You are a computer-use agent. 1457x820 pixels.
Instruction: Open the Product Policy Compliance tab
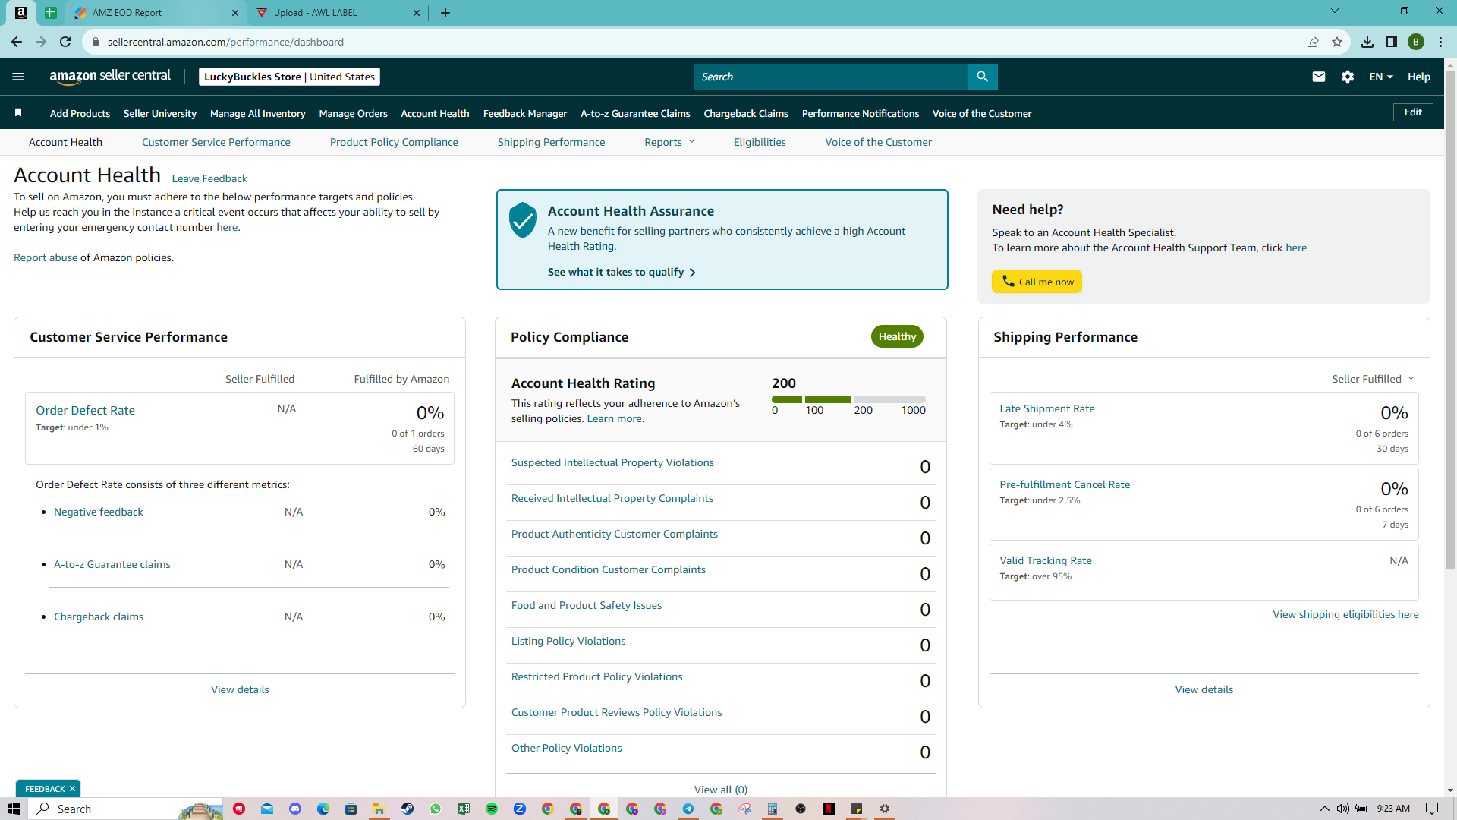coord(394,142)
